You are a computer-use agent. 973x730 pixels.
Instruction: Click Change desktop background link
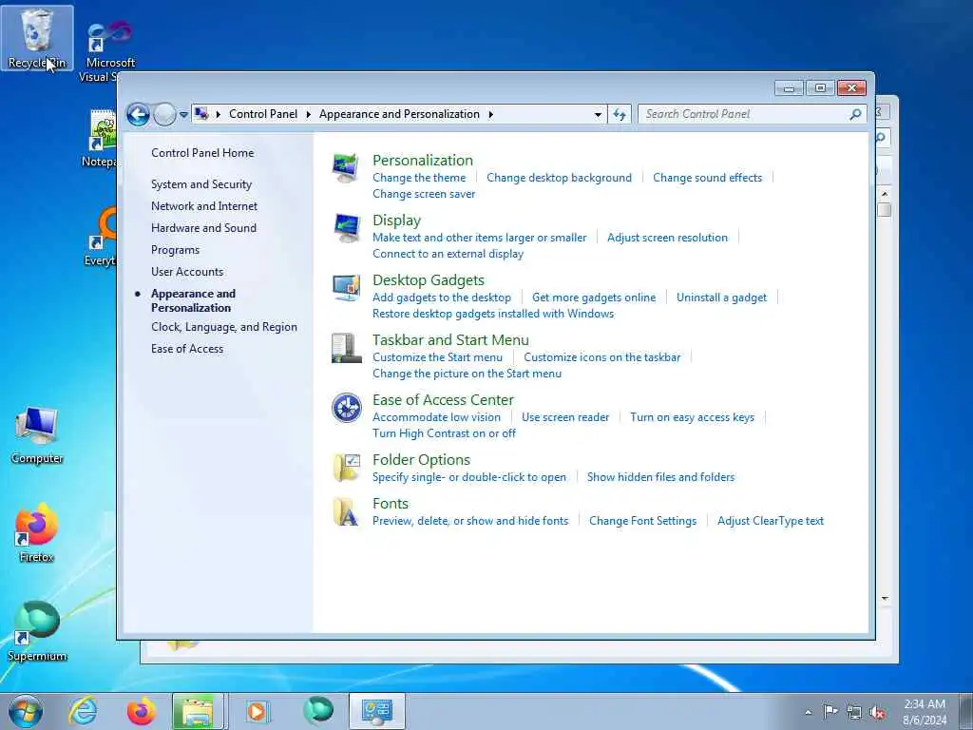[x=559, y=178]
